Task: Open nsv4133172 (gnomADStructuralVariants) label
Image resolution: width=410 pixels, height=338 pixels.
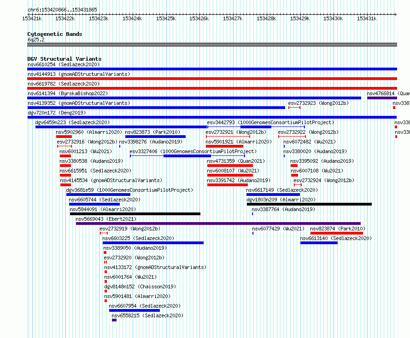Action: (155, 267)
